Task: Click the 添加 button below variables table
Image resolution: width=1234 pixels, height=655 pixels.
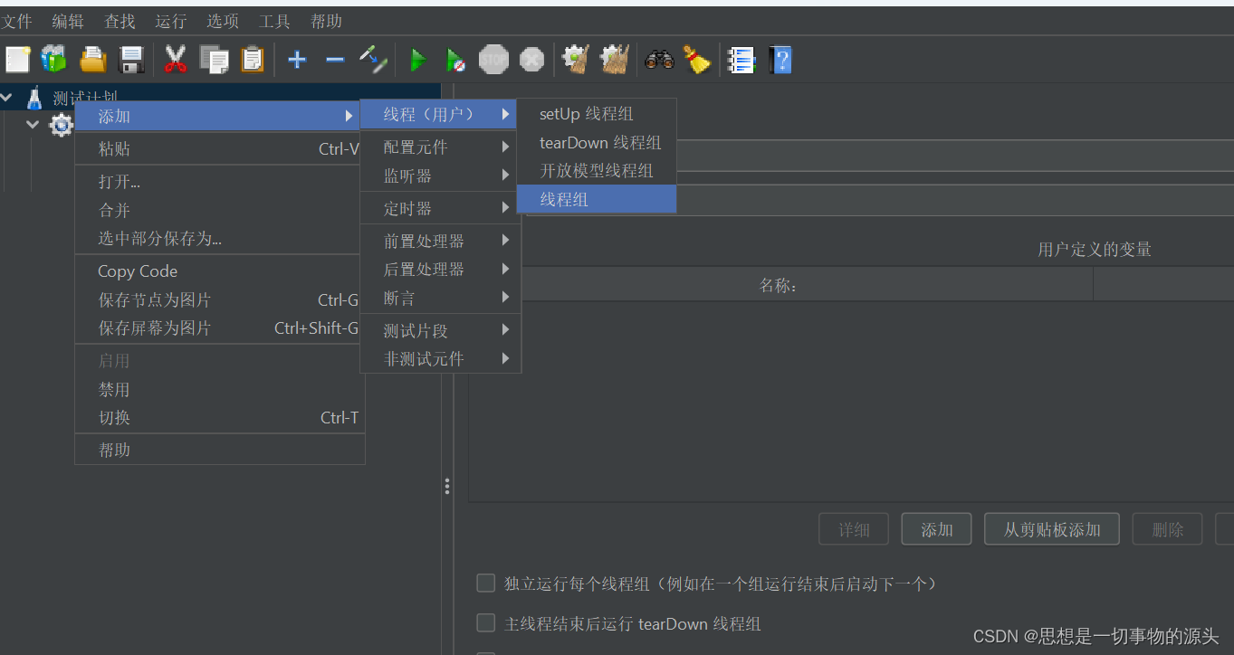Action: [x=937, y=529]
